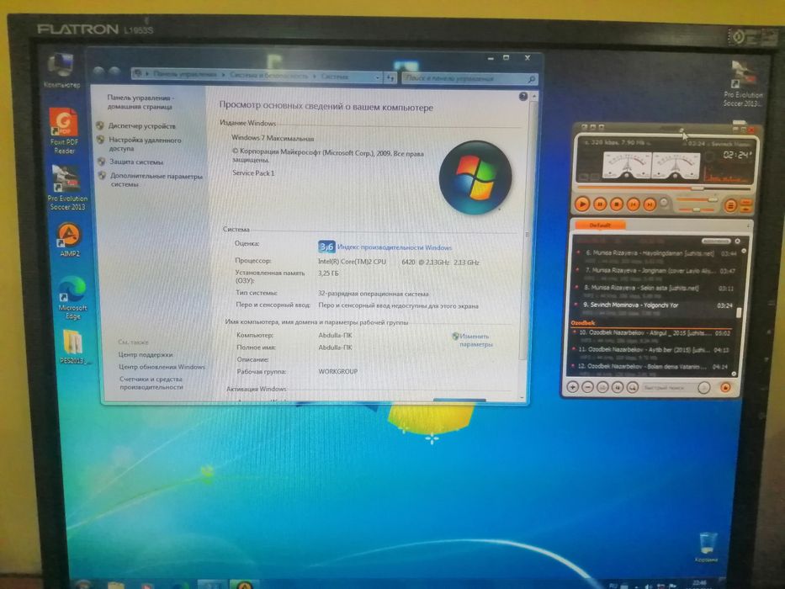Click Панель управления breadcrumb in address bar
The width and height of the screenshot is (785, 589).
185,74
